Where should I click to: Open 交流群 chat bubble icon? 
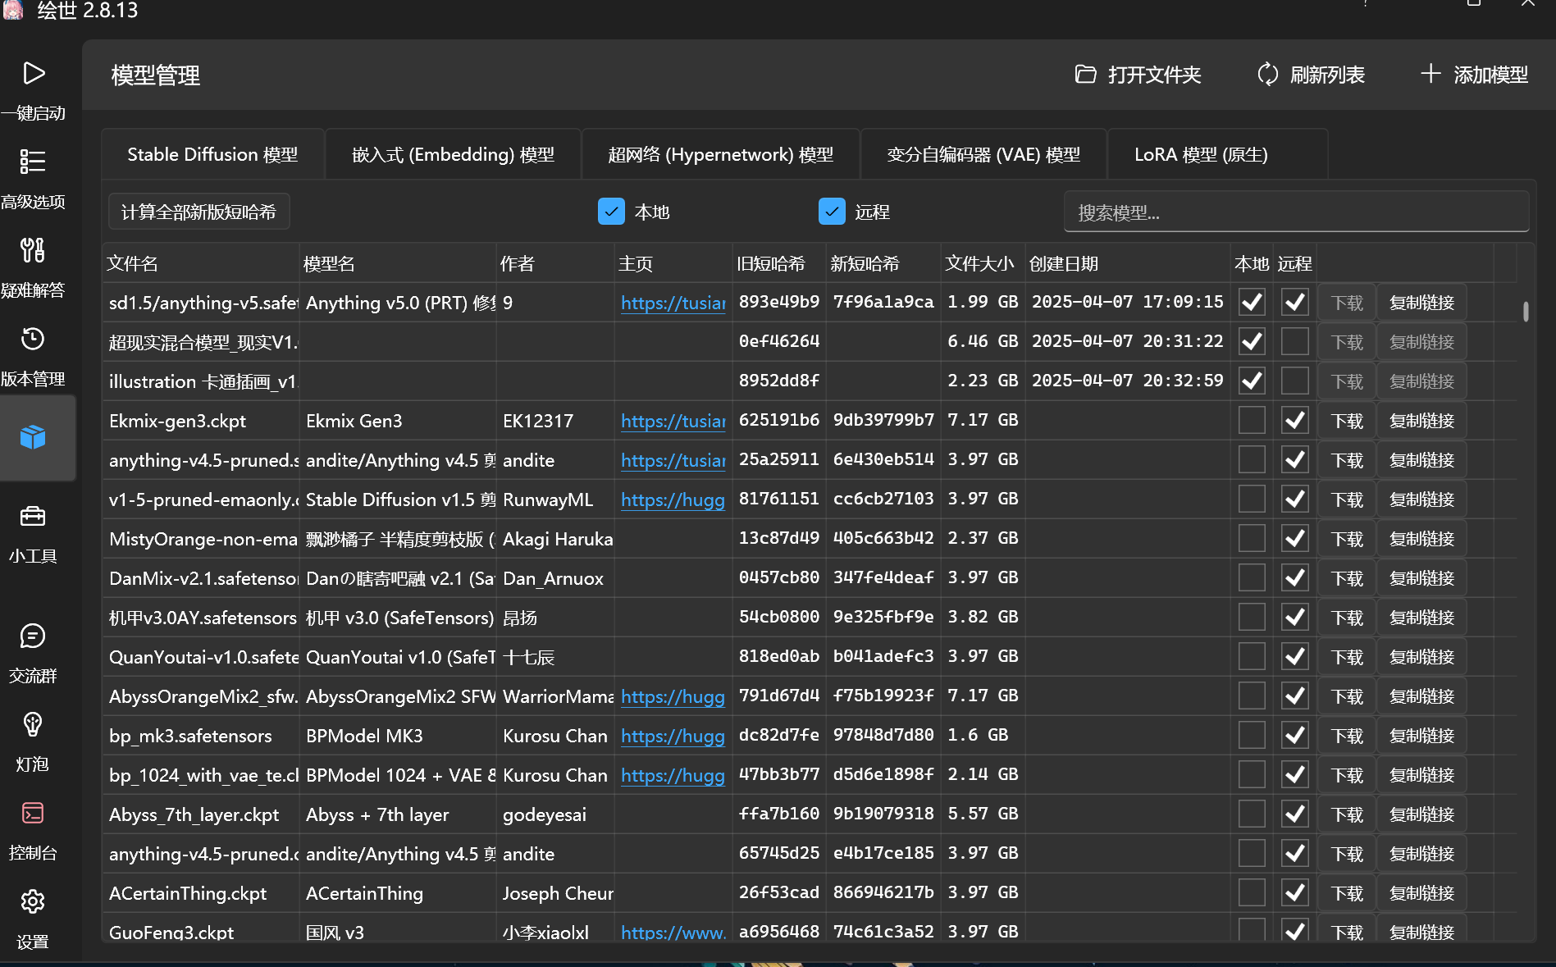[x=33, y=636]
